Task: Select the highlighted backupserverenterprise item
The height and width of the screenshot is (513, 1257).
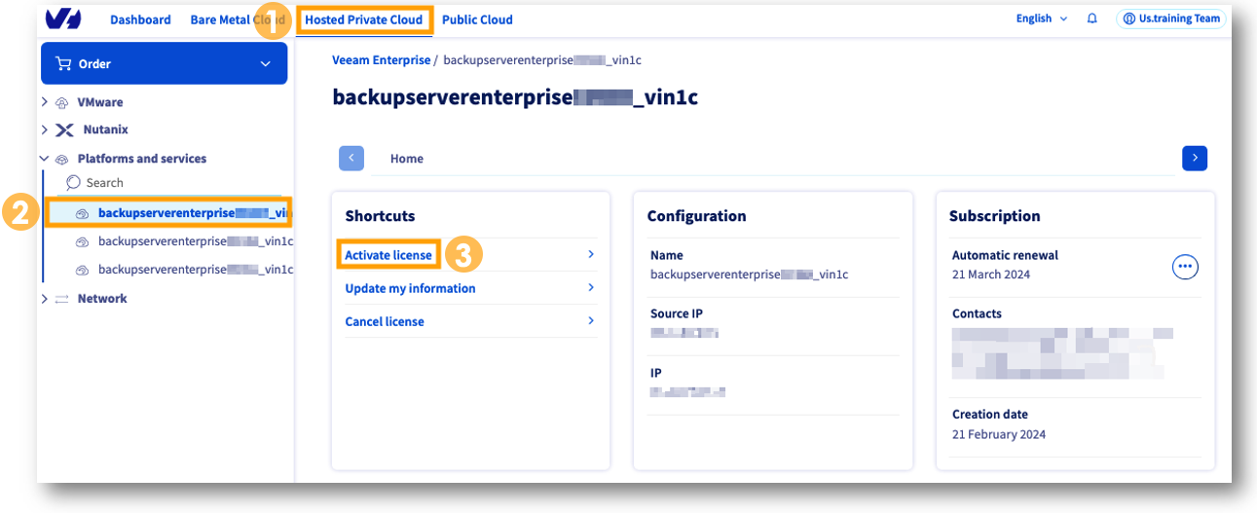Action: (167, 213)
